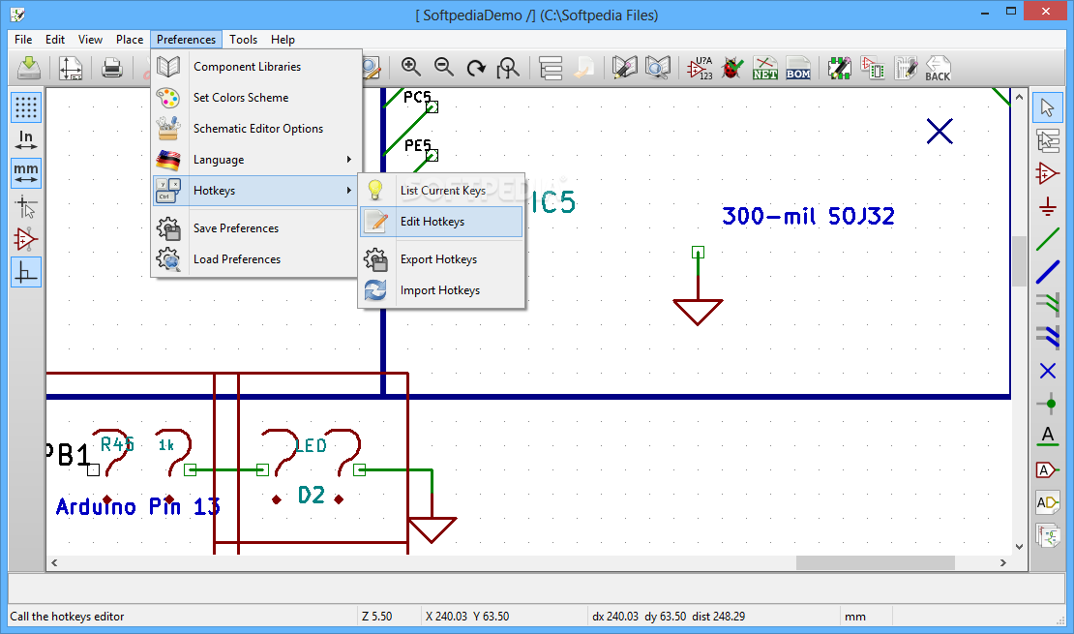Image resolution: width=1074 pixels, height=634 pixels.
Task: Click the Generate NET netlist icon
Action: (x=765, y=68)
